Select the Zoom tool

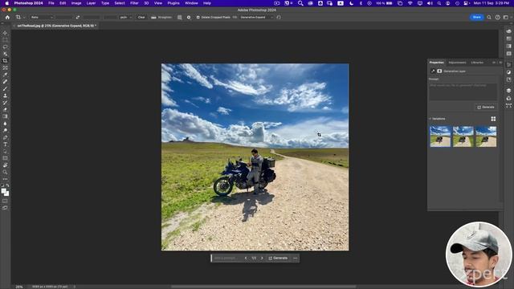[x=5, y=172]
